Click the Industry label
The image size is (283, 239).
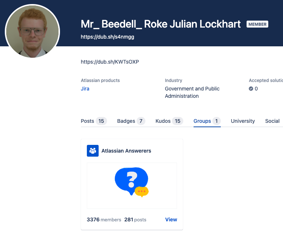point(173,81)
